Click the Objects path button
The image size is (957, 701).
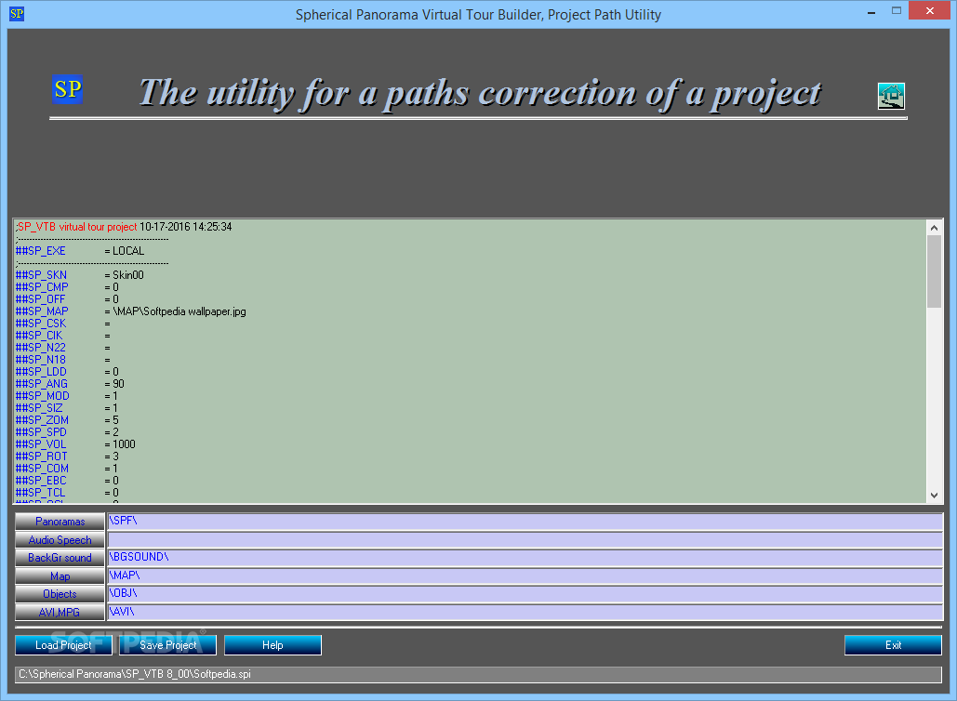(x=60, y=594)
